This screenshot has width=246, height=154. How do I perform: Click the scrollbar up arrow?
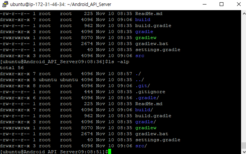pos(244,14)
